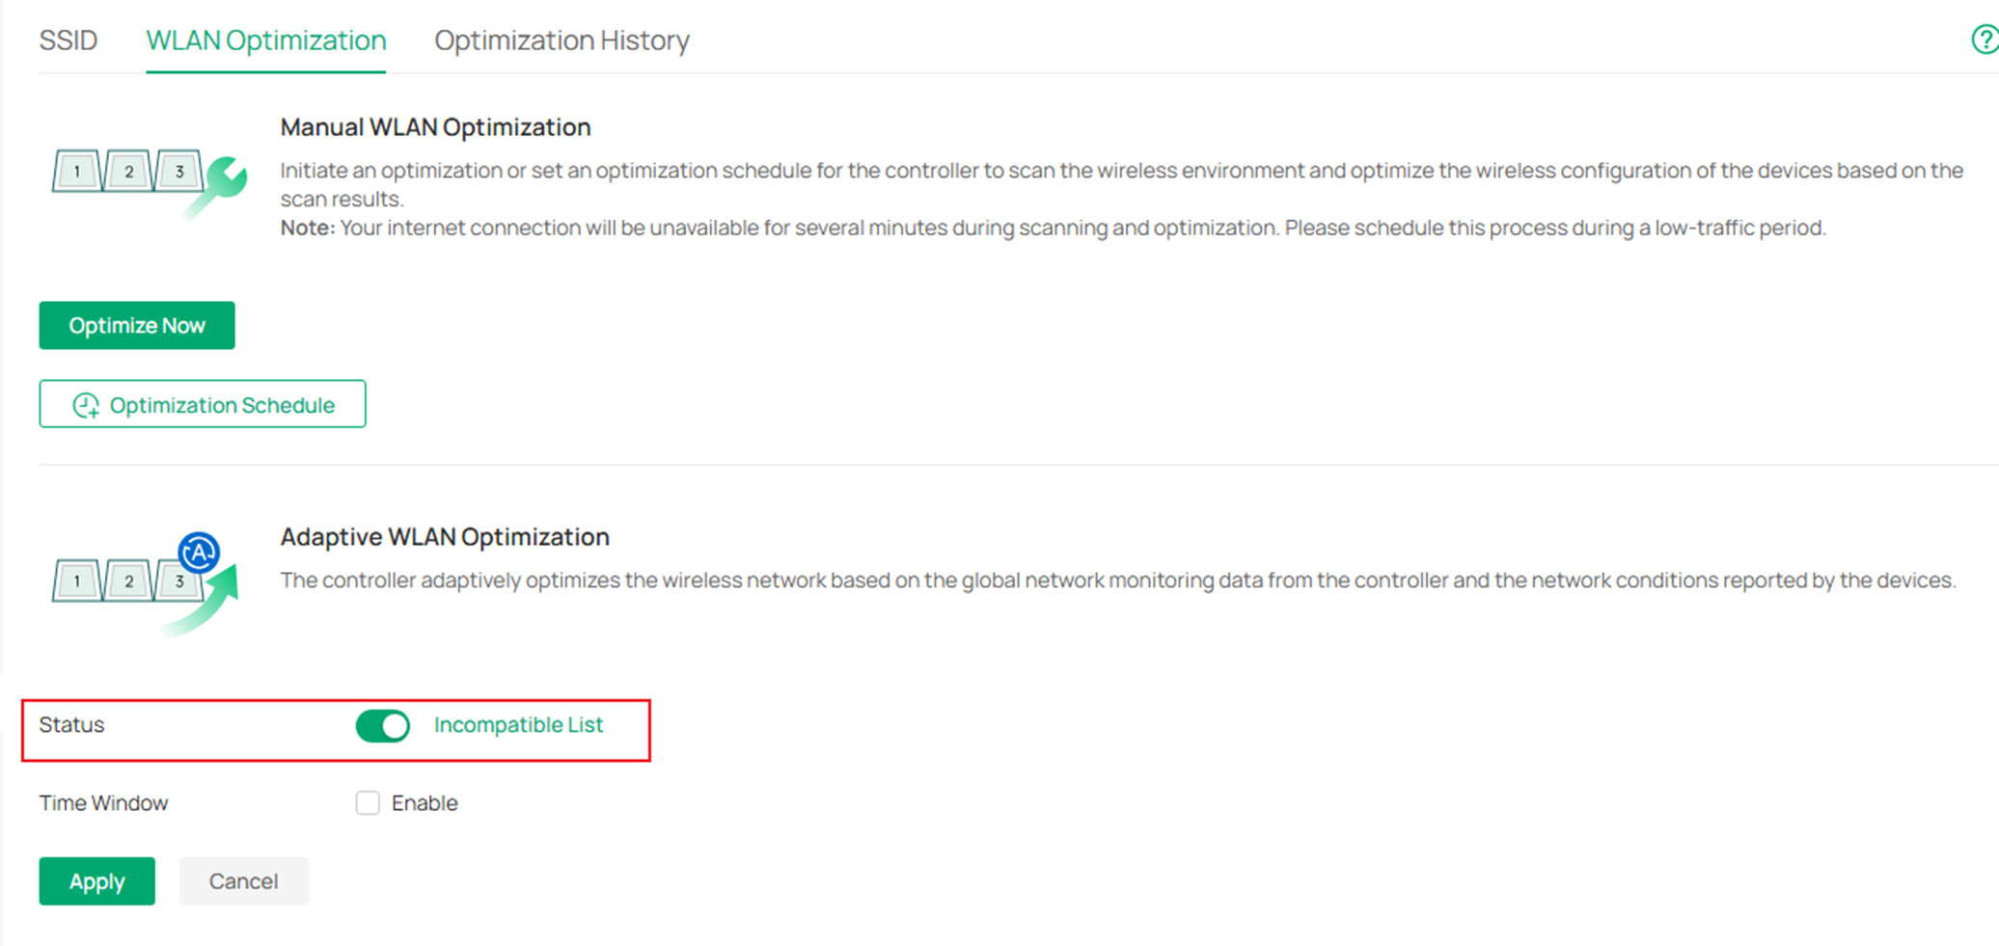Open the Optimization History tab

point(561,40)
